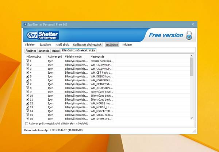Image resolution: width=219 pixels, height=152 pixels.
Task: Toggle the checkbox for operation 15
Action: point(27,115)
